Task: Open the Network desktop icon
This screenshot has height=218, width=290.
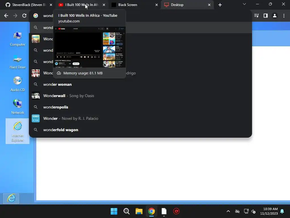Action: 18,107
